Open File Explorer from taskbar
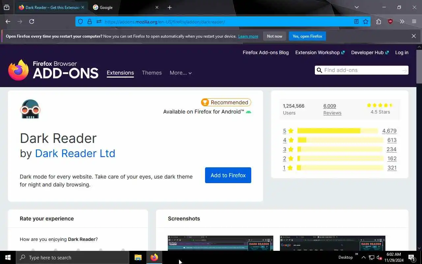422x264 pixels. (x=138, y=257)
